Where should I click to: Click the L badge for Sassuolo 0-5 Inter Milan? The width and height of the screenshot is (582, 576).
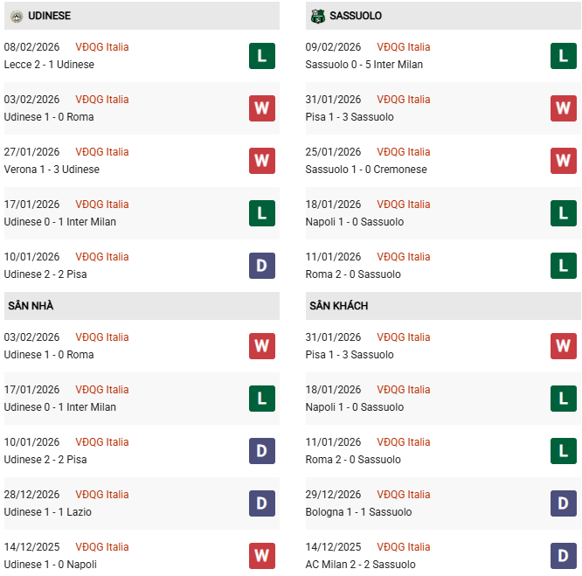(564, 56)
